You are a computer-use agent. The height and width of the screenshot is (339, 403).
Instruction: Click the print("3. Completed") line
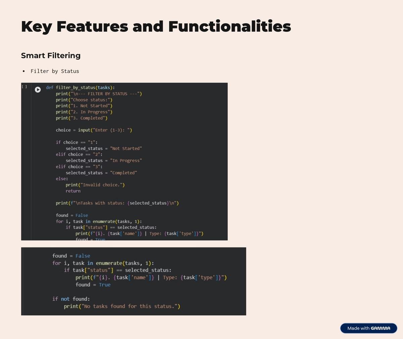[x=82, y=118]
